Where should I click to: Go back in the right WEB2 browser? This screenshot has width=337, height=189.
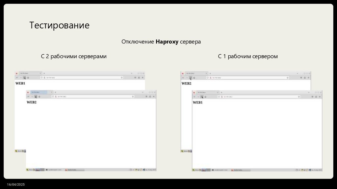click(x=183, y=78)
